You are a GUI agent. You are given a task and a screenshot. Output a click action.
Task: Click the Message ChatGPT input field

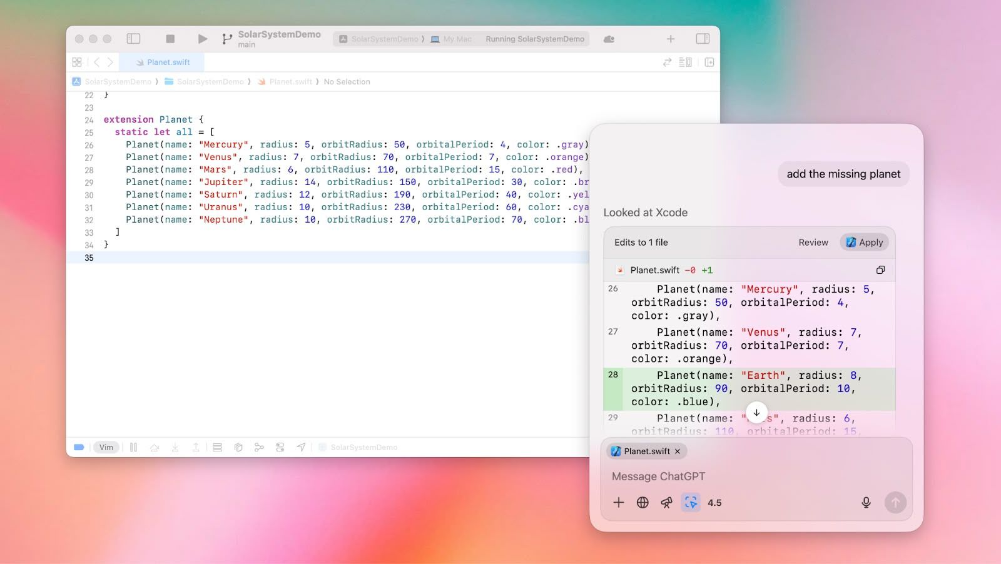[x=688, y=476]
